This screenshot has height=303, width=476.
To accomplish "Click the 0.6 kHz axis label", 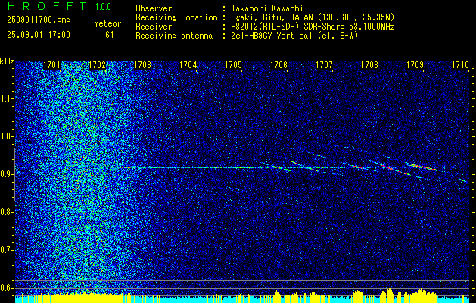I will 5,288.
